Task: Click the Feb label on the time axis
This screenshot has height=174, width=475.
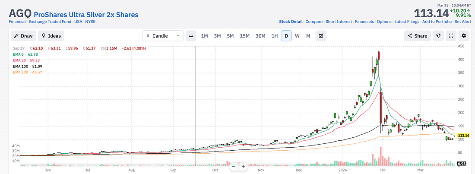Action: pos(383,171)
